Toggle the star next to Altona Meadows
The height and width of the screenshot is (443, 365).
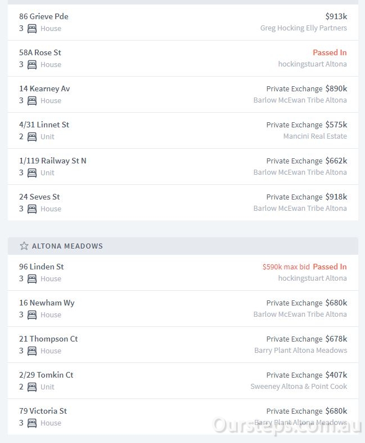pos(24,246)
